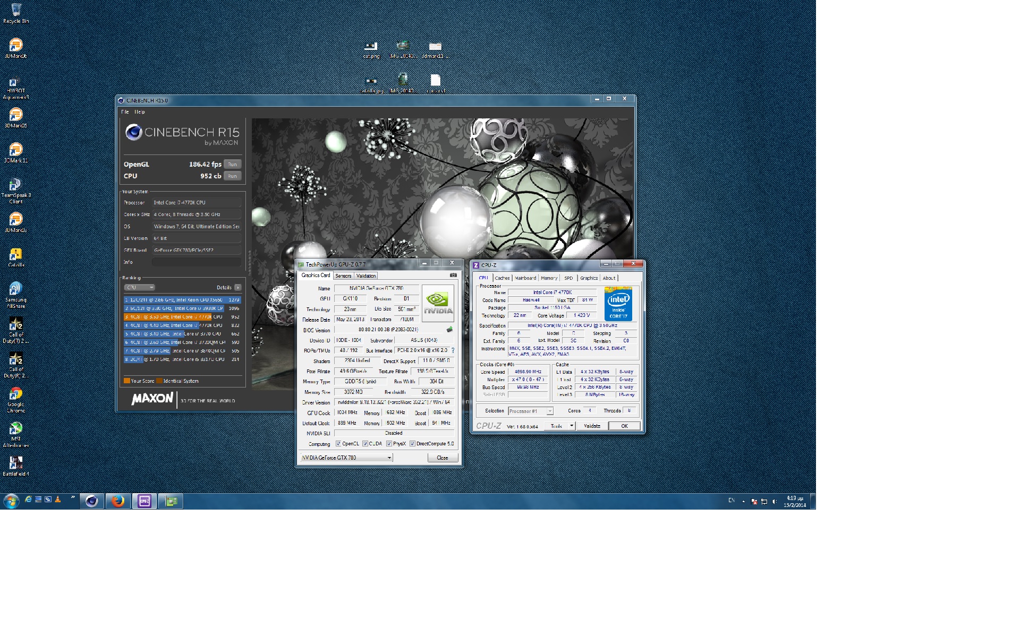Open the Cinebench File menu
Image resolution: width=1020 pixels, height=637 pixels.
point(125,112)
